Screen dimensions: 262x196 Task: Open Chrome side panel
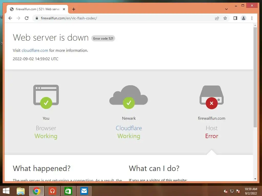tap(235, 18)
